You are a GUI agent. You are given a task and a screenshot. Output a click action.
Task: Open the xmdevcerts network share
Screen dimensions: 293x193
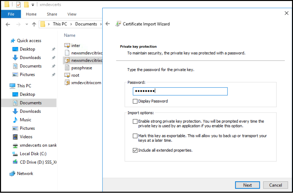click(35, 145)
